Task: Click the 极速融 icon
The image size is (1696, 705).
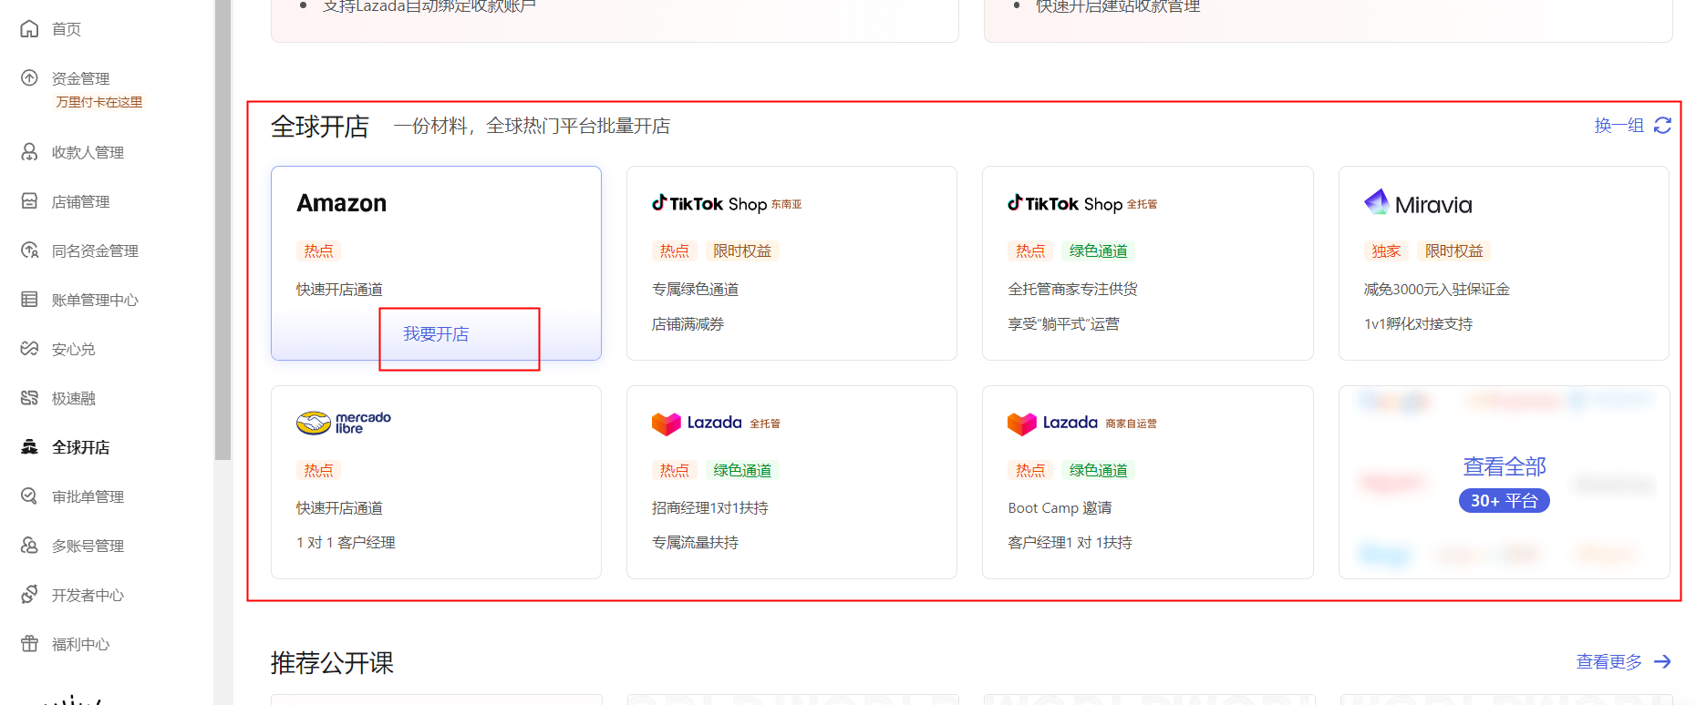Action: [x=30, y=398]
